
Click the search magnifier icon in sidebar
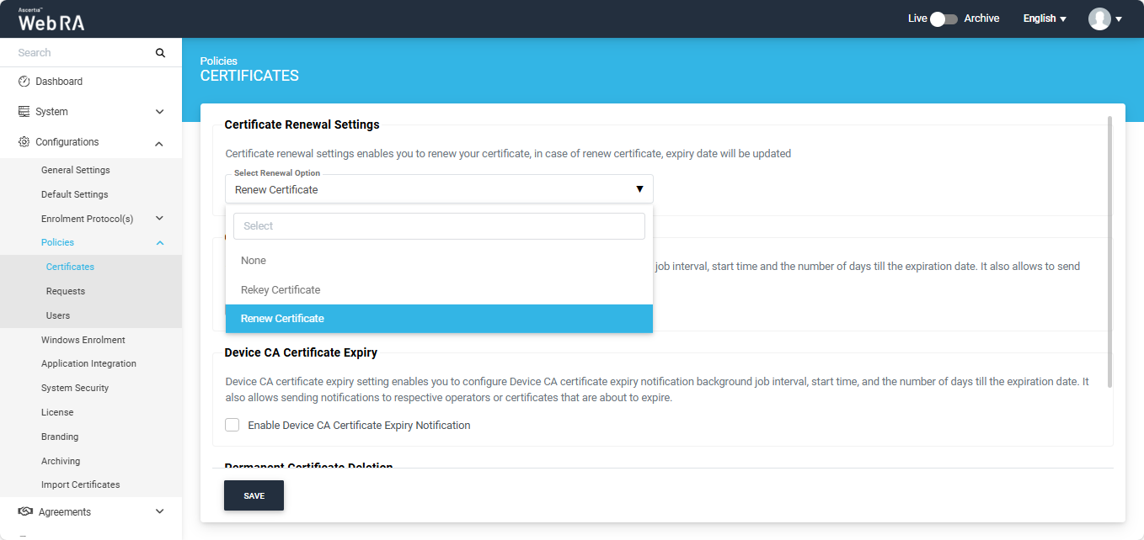pyautogui.click(x=160, y=53)
